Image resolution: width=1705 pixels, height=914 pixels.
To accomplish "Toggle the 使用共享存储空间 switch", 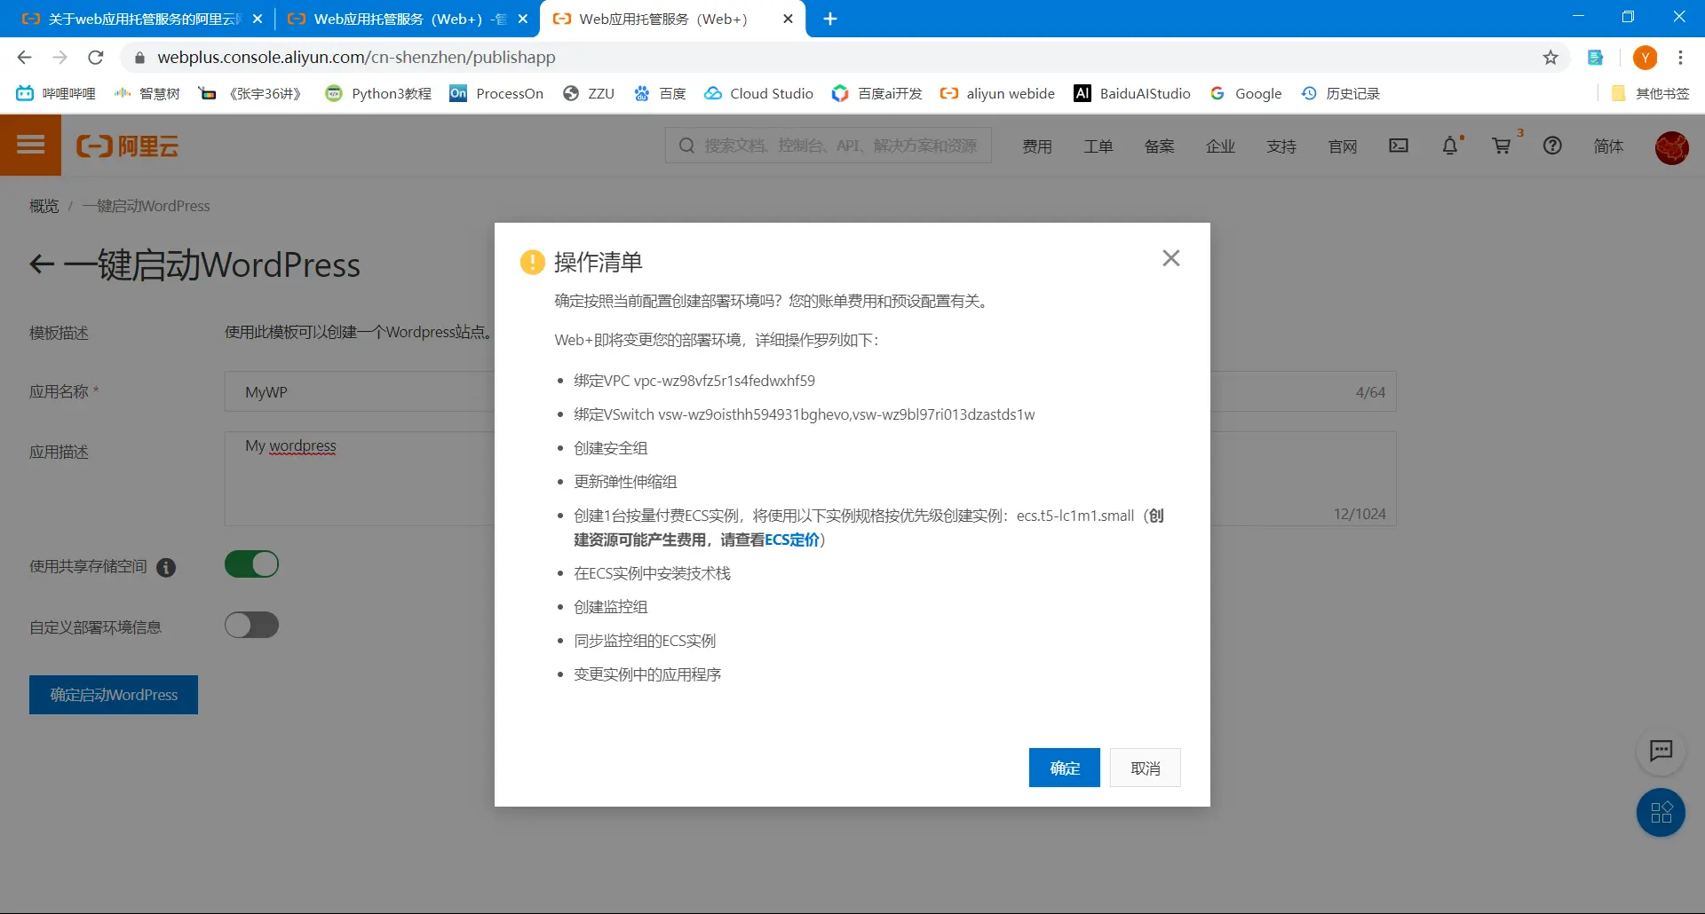I will coord(251,564).
